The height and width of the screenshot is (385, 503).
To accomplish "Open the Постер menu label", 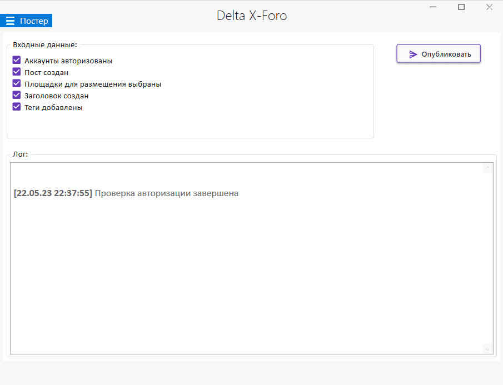I will (34, 21).
